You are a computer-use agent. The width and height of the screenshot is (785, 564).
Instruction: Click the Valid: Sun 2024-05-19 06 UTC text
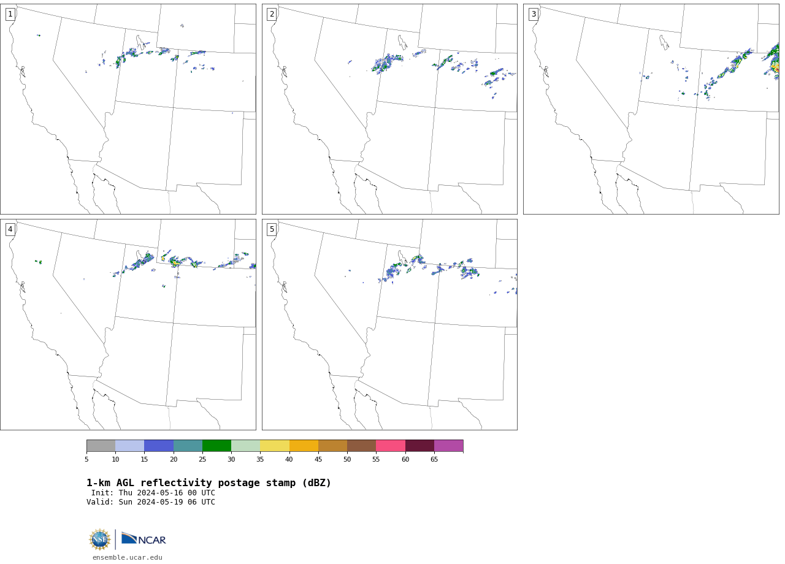tap(151, 502)
